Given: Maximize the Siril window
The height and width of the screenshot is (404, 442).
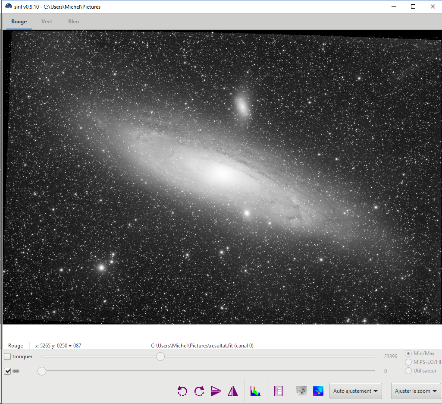Looking at the screenshot, I should click(413, 6).
